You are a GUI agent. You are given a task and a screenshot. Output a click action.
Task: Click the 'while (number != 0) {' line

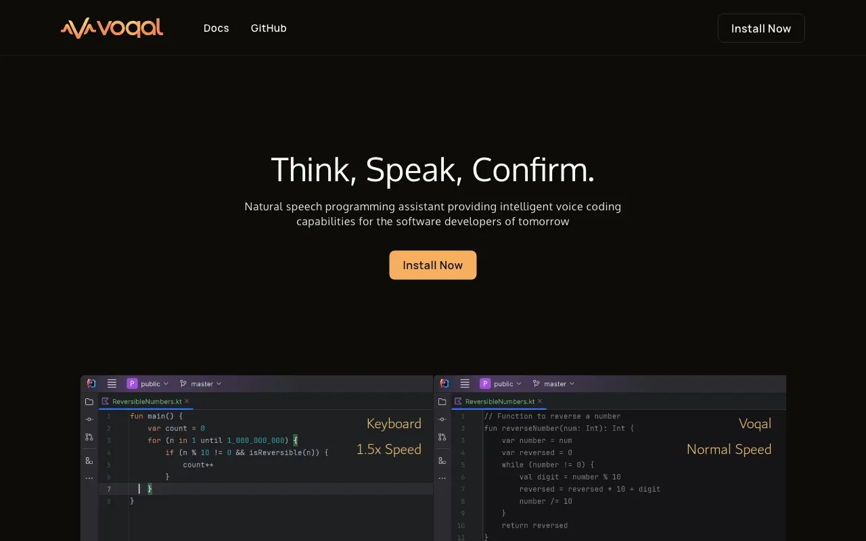pos(548,465)
